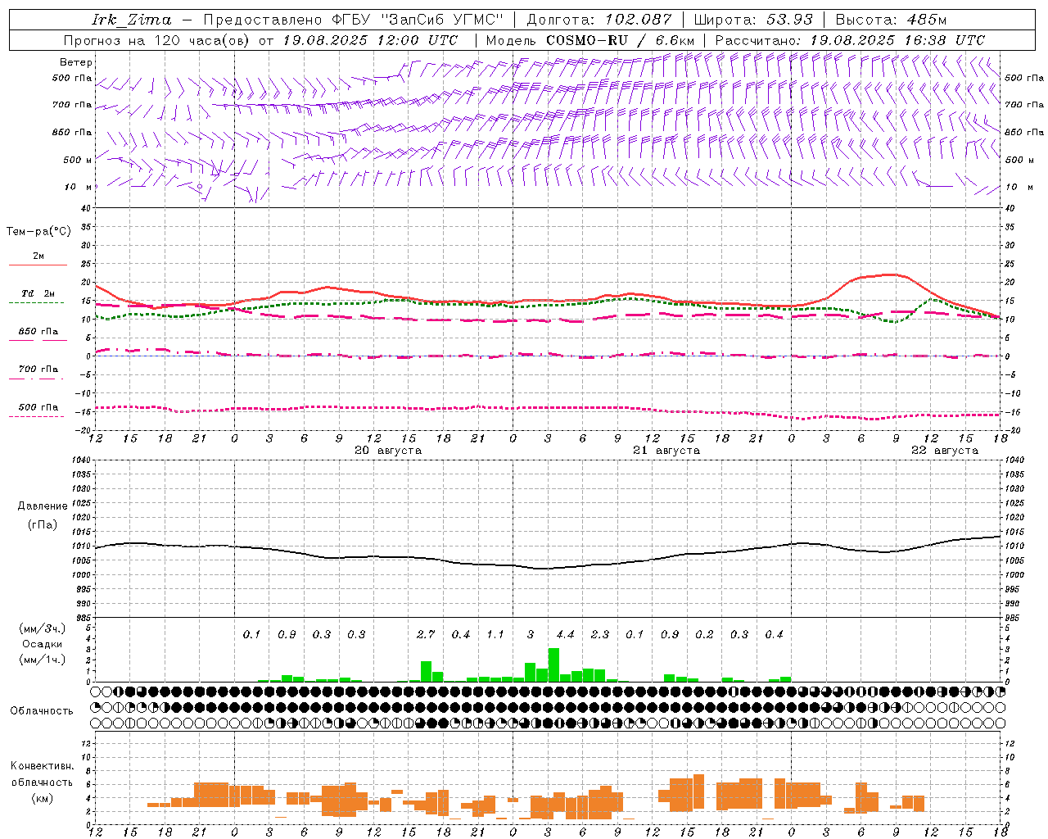1048x839 pixels.
Task: Select the Долгота: 102.087 value
Action: (599, 20)
